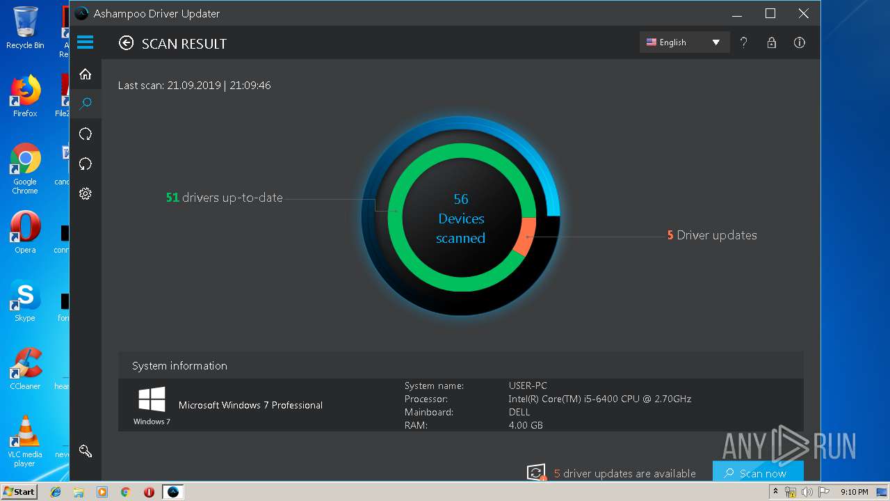Open the Skype desktop shortcut

click(x=25, y=301)
